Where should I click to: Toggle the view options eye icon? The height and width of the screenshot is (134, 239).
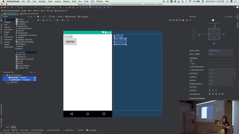(x=38, y=20)
